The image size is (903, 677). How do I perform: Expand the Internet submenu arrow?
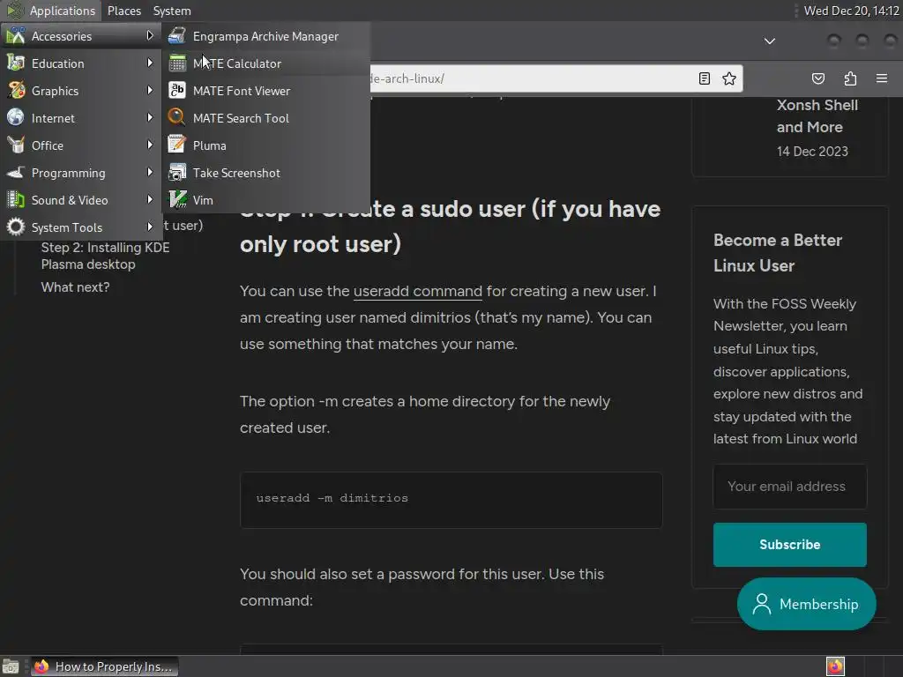click(x=150, y=117)
